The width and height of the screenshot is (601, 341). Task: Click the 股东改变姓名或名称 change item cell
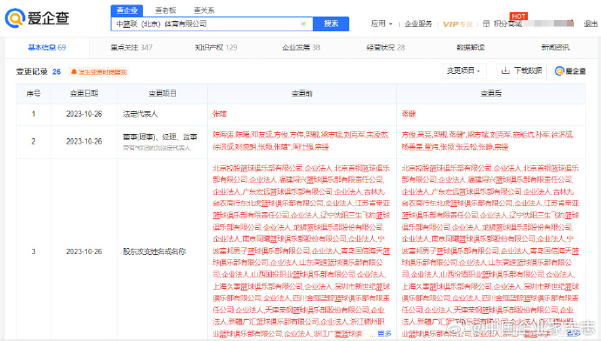154,251
